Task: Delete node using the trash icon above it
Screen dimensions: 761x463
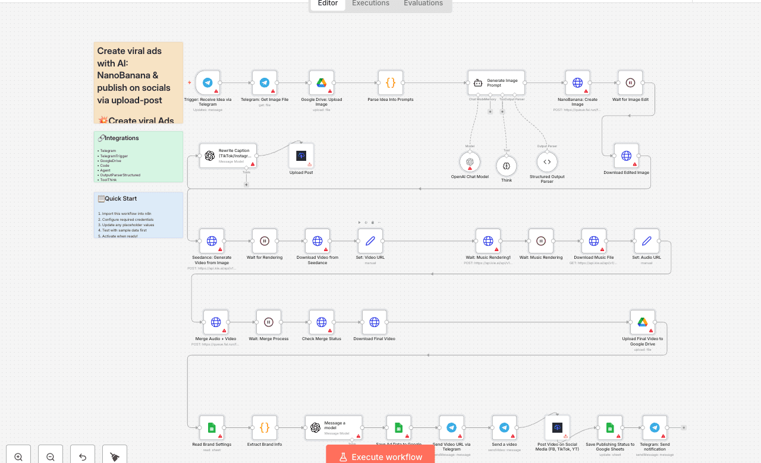Action: 373,222
